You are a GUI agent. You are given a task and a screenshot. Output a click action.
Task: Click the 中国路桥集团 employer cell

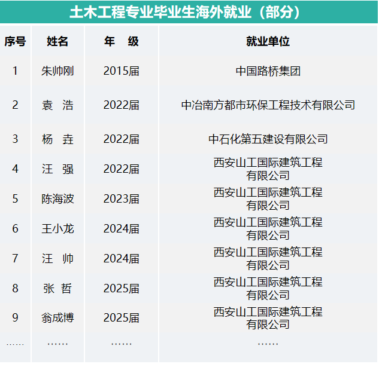coord(268,71)
